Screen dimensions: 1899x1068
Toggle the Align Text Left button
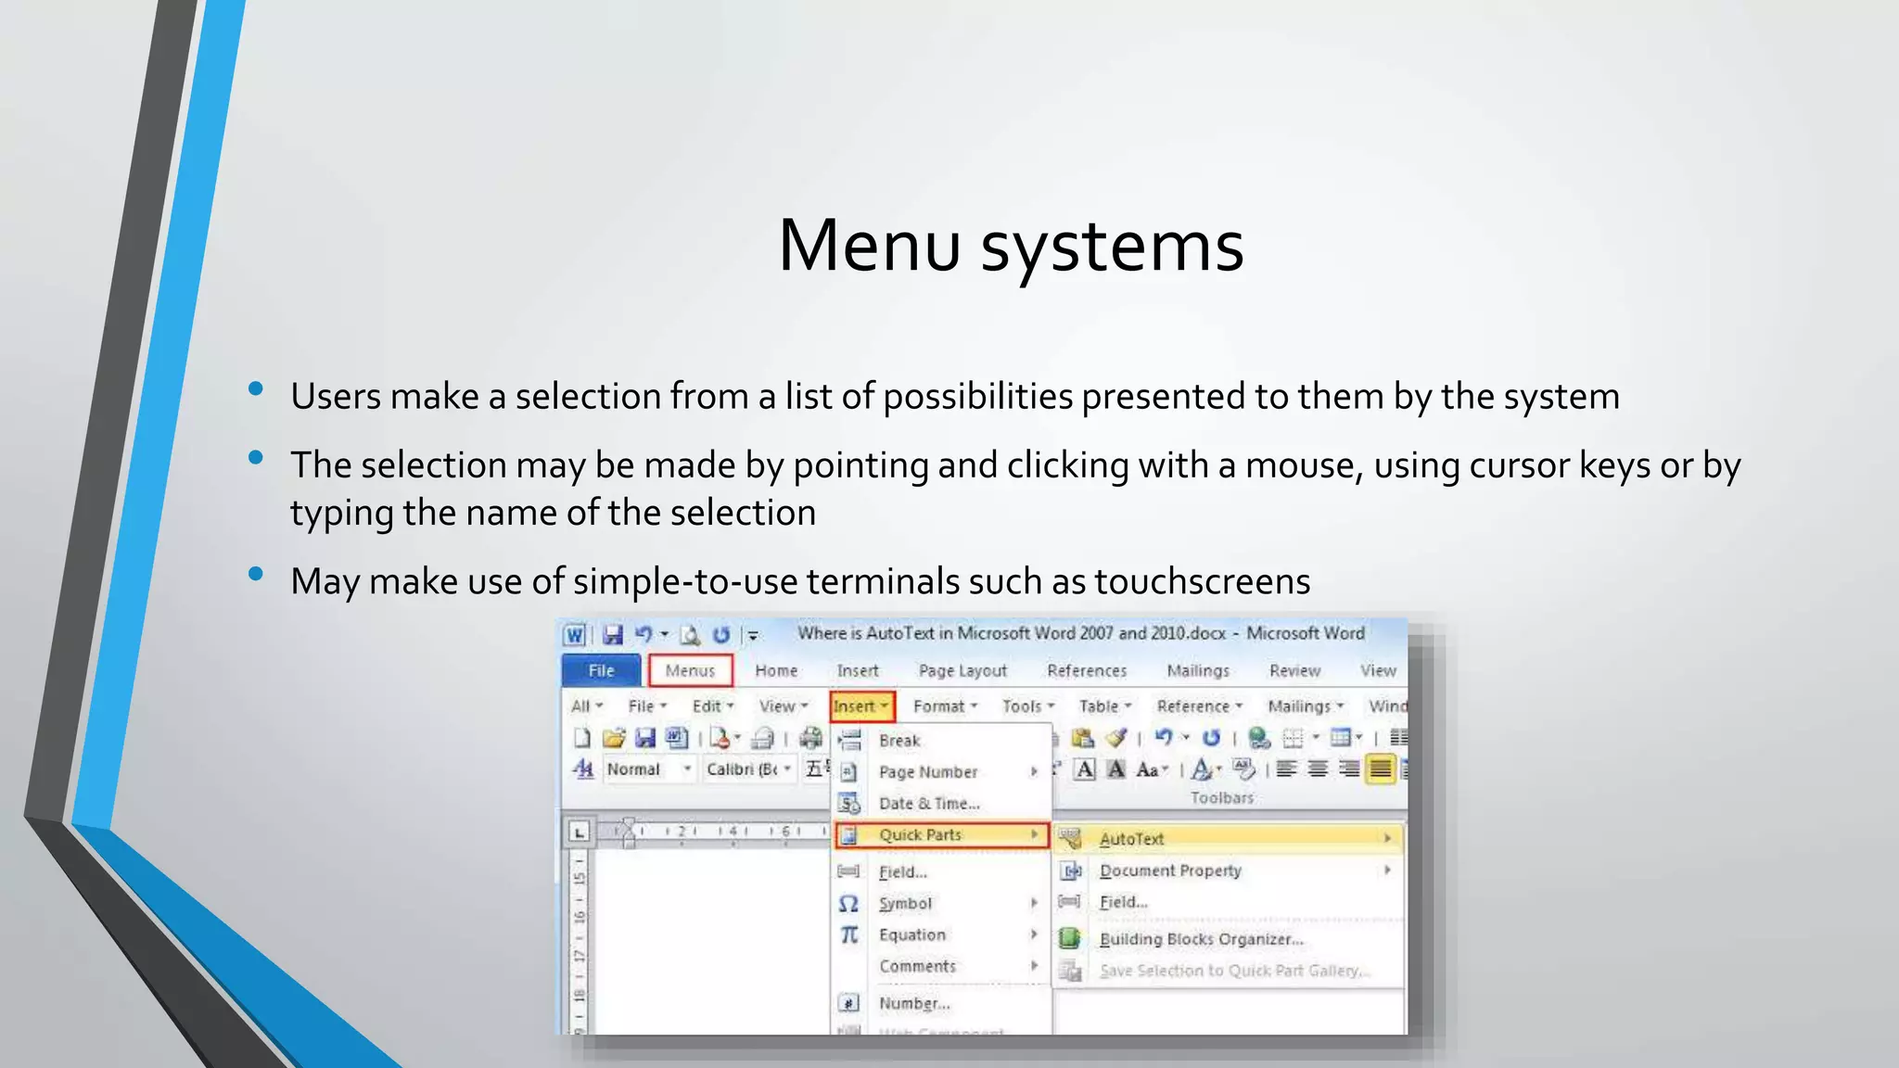click(x=1286, y=769)
